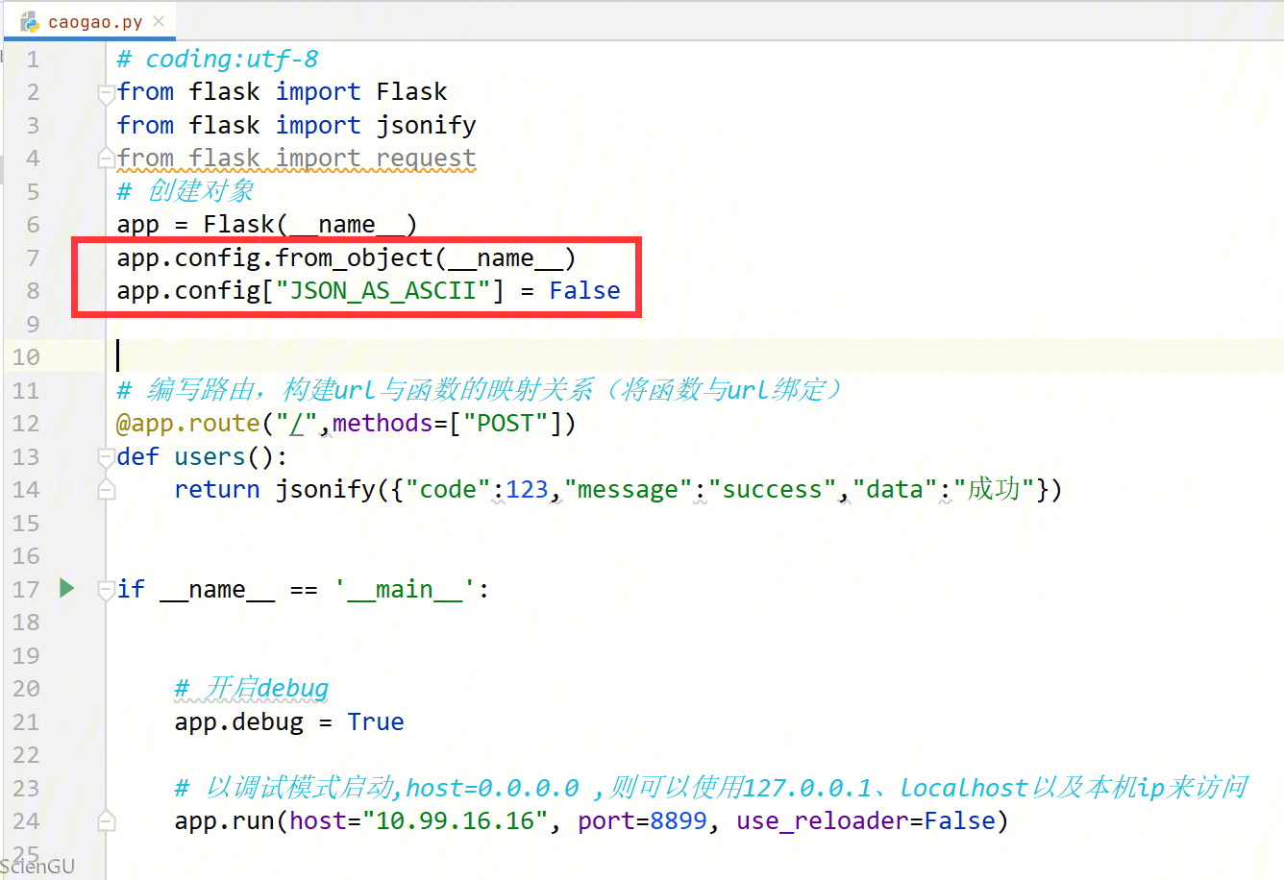Collapse the users function at line 13
Viewport: 1284px width, 880px height.
click(107, 457)
